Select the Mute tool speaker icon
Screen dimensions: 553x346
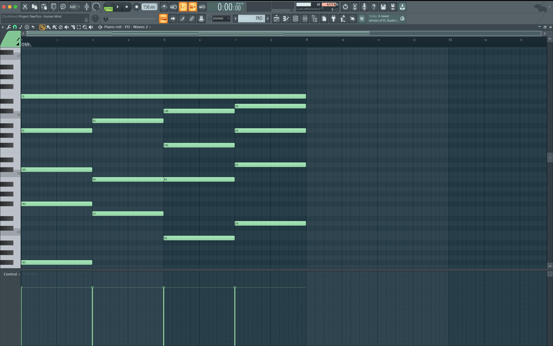click(x=67, y=27)
